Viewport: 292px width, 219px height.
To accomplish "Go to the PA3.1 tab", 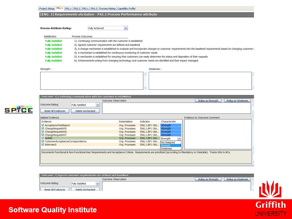I will click(85, 9).
